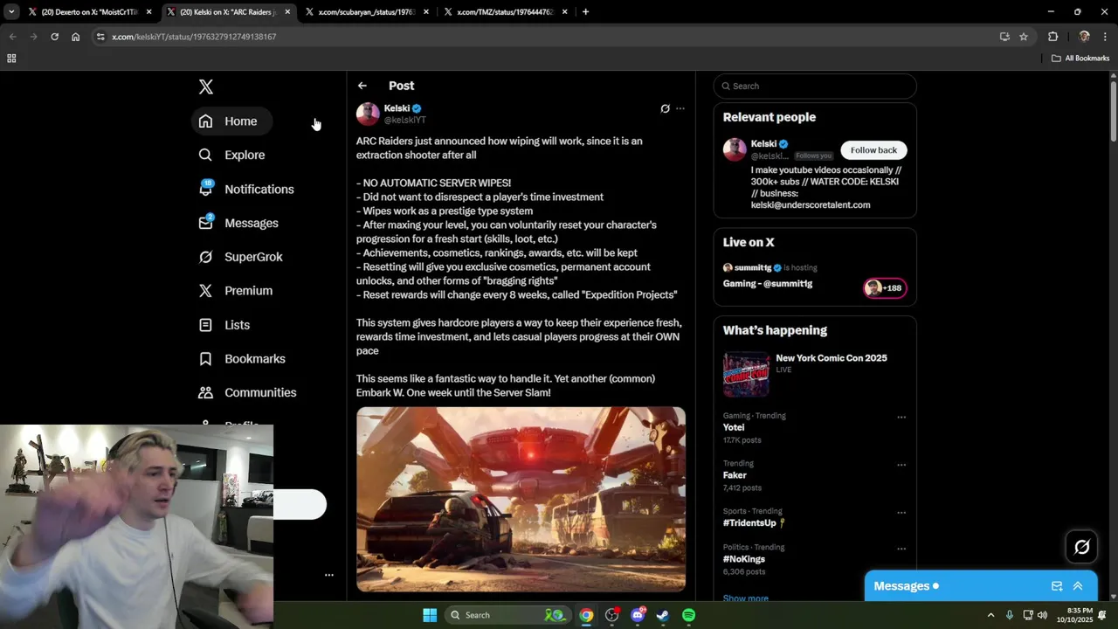1118x629 pixels.
Task: Reload the current page
Action: [54, 37]
